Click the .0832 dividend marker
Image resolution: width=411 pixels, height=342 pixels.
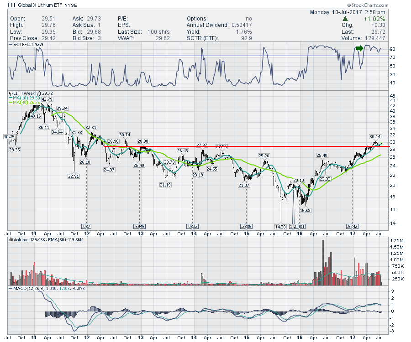(x=192, y=226)
